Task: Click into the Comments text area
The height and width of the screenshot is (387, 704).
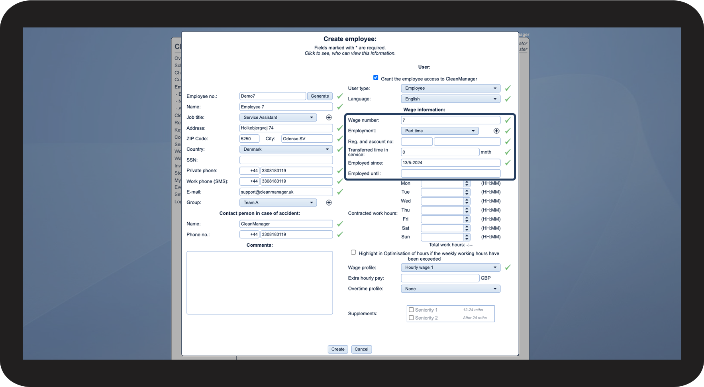Action: click(260, 283)
